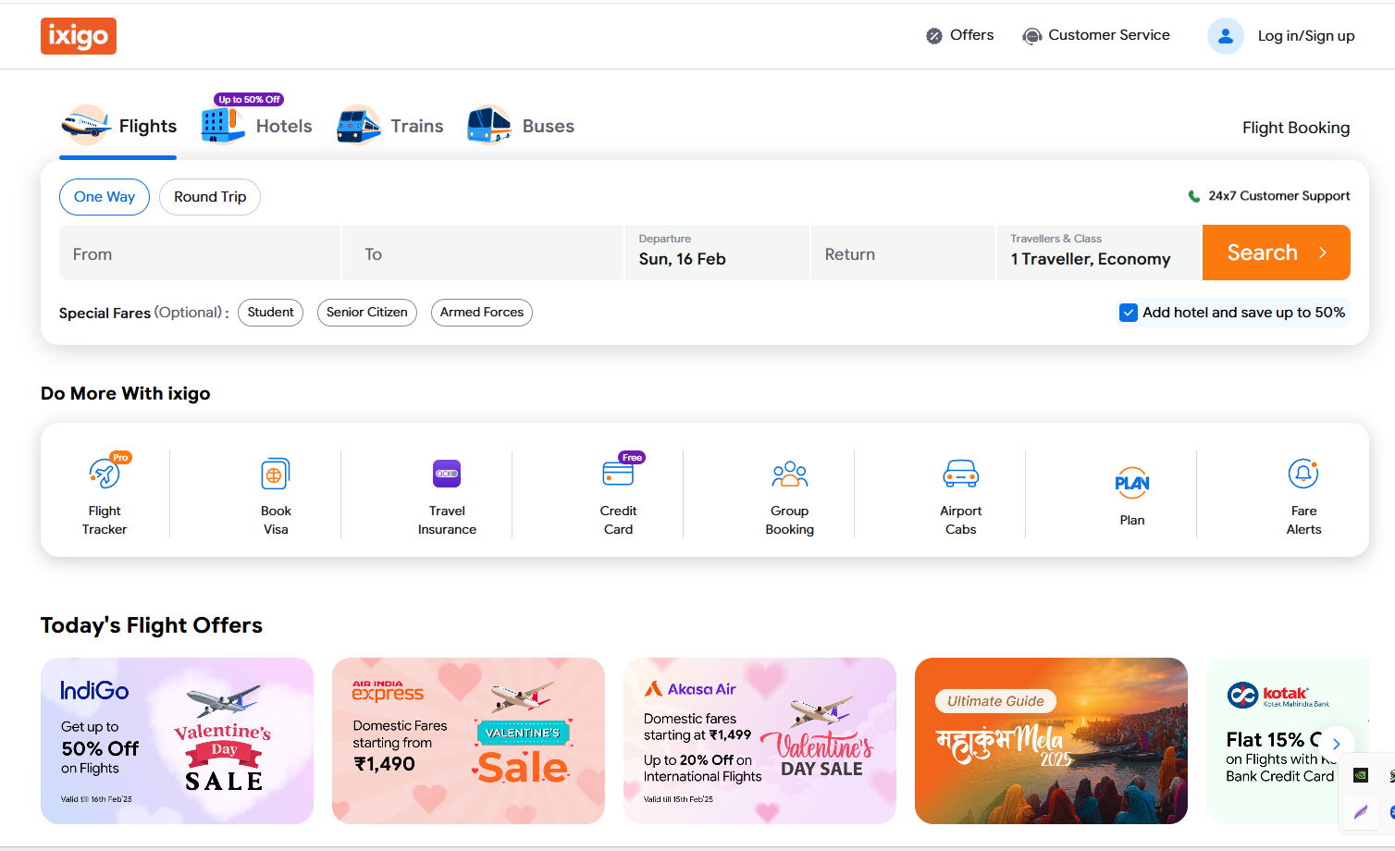Screen dimensions: 1395x851
Task: Click next arrow on flight offers carousel
Action: point(1336,744)
